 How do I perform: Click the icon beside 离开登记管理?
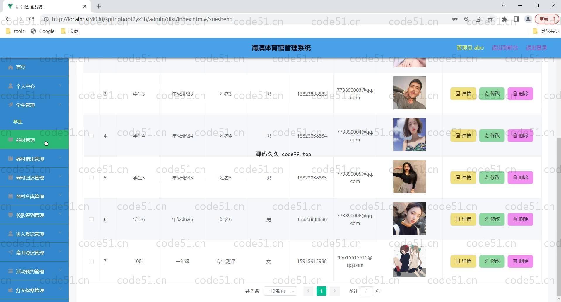pos(11,252)
